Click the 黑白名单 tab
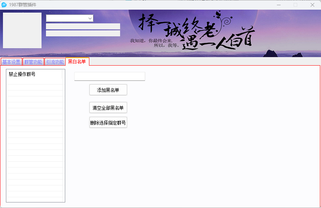The height and width of the screenshot is (208, 321). click(77, 62)
